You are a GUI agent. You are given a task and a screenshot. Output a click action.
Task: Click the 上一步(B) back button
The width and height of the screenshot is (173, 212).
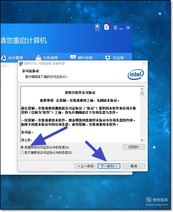click(86, 166)
